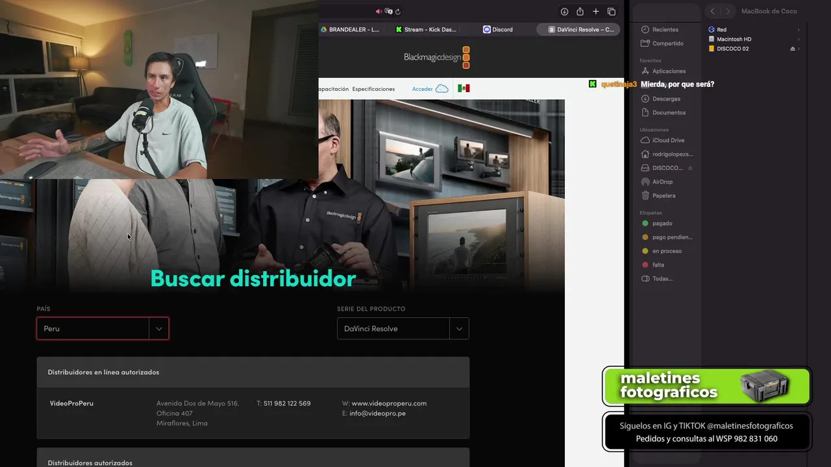Image resolution: width=831 pixels, height=467 pixels.
Task: Filter by pago pendiente tag
Action: (x=667, y=237)
